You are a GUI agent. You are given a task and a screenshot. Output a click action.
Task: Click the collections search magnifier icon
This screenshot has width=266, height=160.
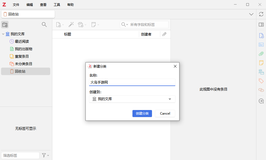coord(44,25)
